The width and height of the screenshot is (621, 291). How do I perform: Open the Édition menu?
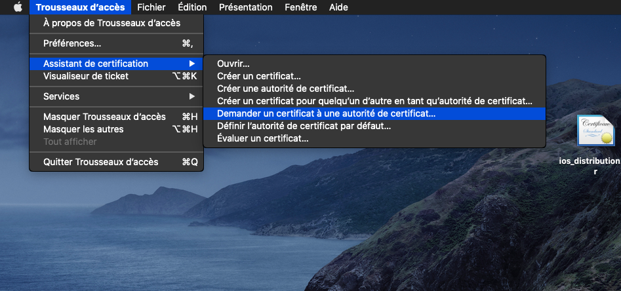[192, 7]
